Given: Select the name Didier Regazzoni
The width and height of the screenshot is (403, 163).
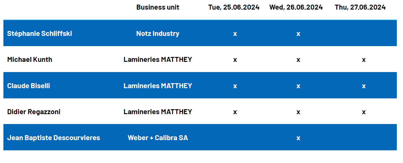Looking at the screenshot, I should (x=34, y=112).
